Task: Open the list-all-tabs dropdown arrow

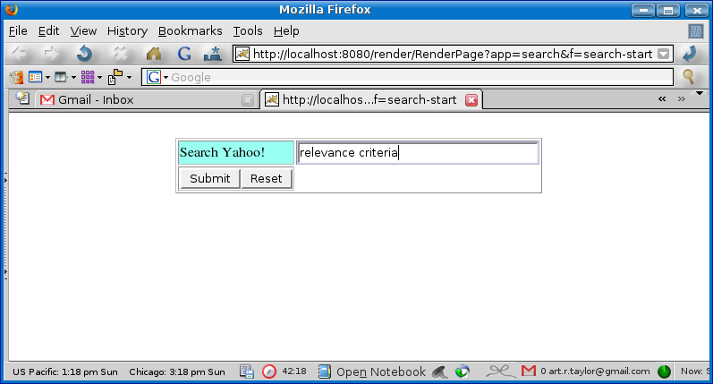Action: point(700,93)
